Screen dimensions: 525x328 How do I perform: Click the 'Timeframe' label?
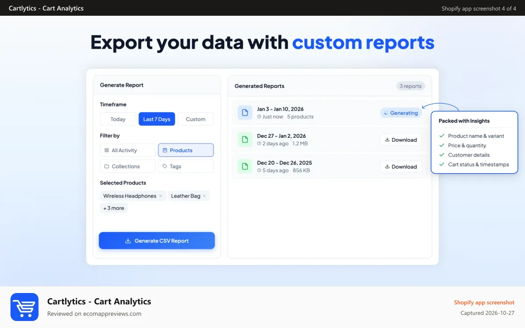[113, 105]
